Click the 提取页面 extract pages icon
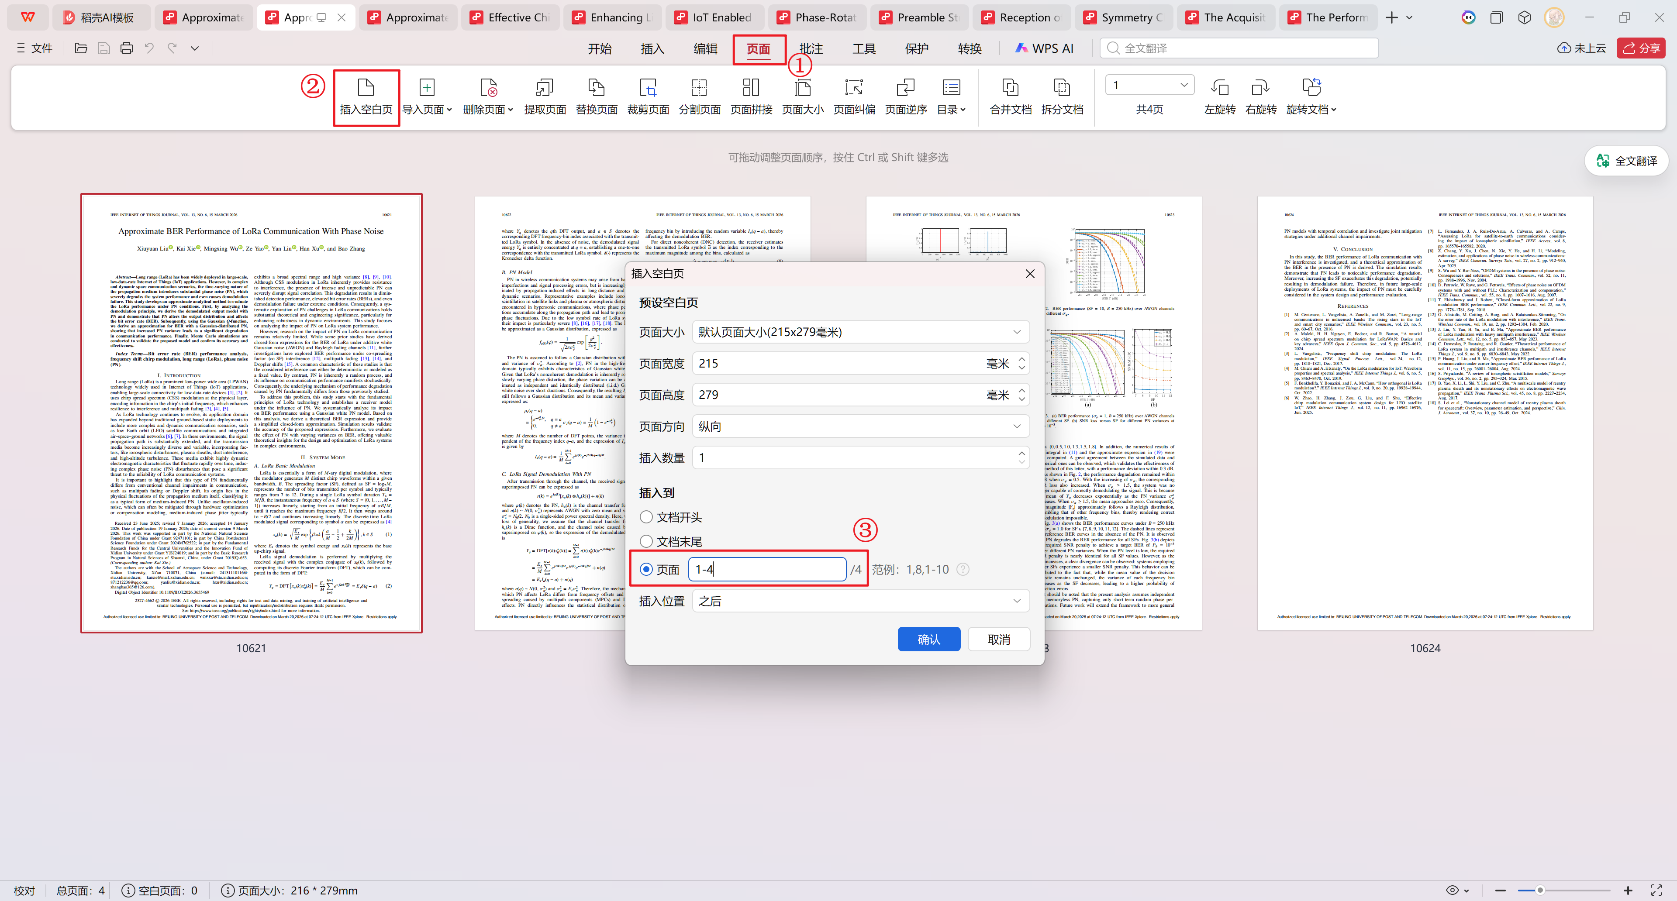The height and width of the screenshot is (901, 1677). point(544,88)
